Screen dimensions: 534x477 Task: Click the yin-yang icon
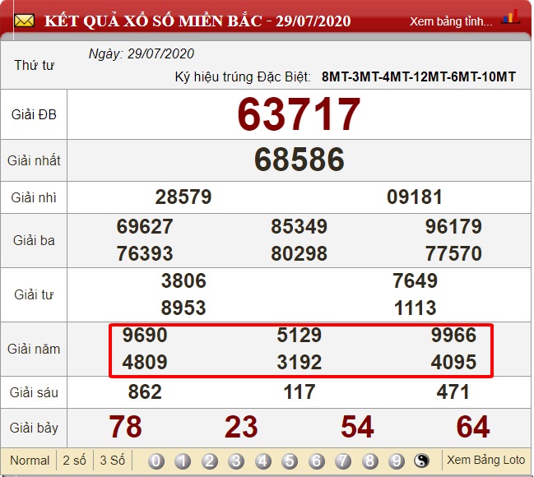tap(423, 461)
